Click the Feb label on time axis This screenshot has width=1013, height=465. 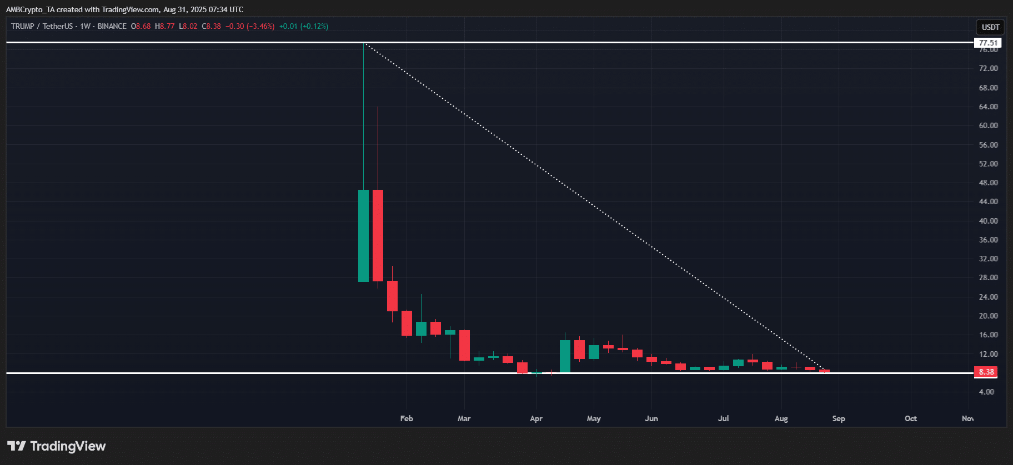(x=407, y=418)
